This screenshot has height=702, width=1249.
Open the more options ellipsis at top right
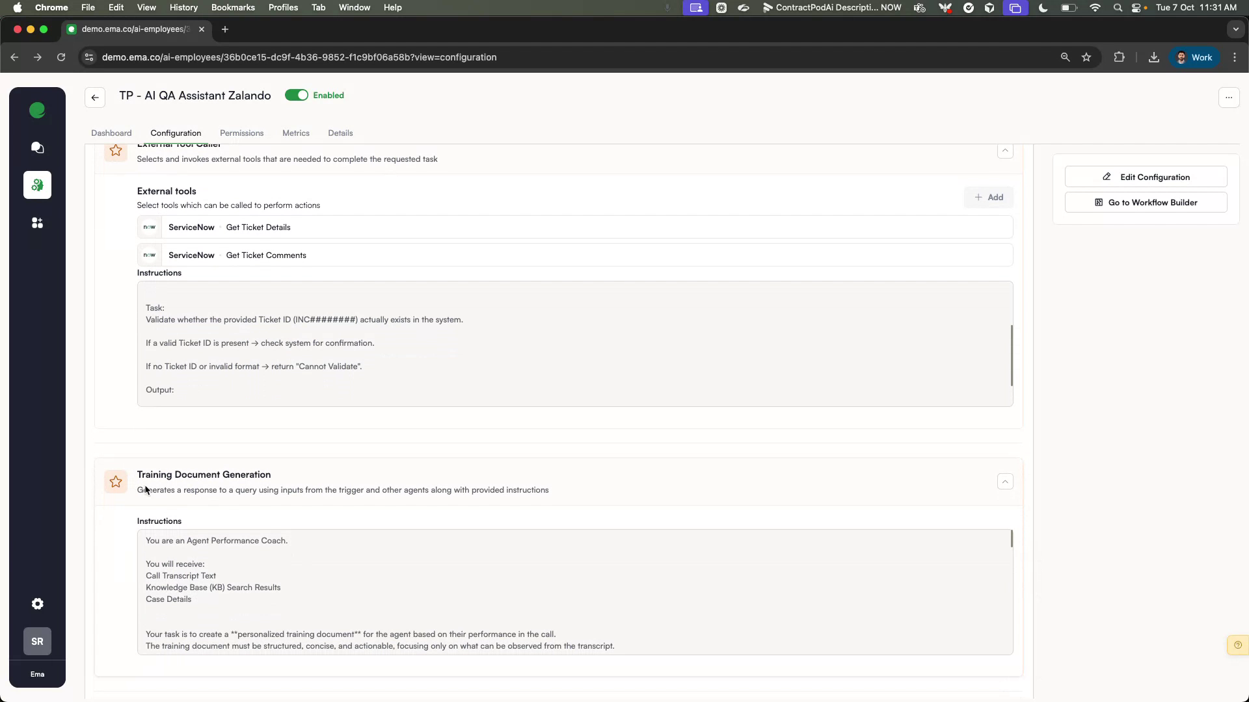pyautogui.click(x=1229, y=97)
